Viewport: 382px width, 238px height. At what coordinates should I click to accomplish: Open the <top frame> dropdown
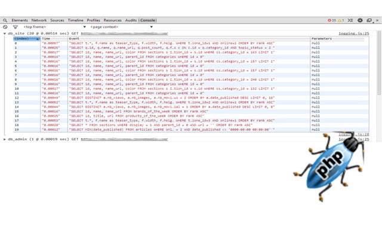point(54,27)
